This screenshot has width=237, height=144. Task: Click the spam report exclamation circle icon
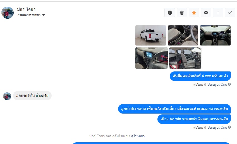[170, 13]
